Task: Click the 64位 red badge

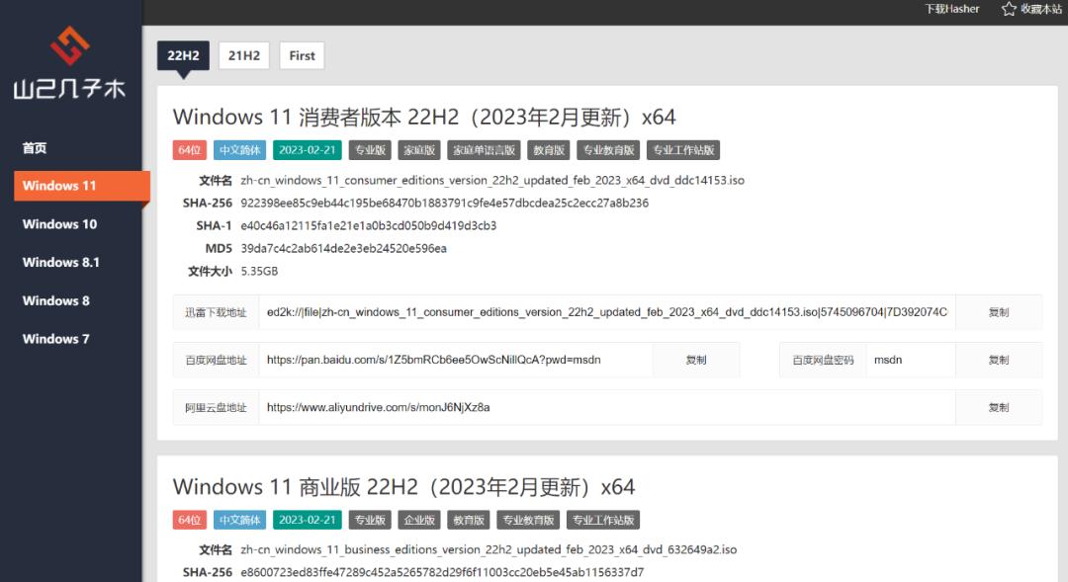Action: [x=189, y=149]
